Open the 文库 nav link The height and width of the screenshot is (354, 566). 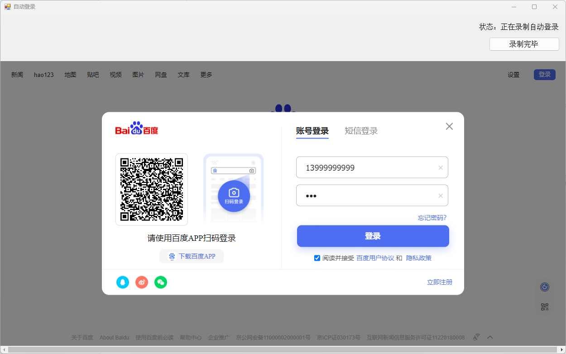click(x=183, y=75)
